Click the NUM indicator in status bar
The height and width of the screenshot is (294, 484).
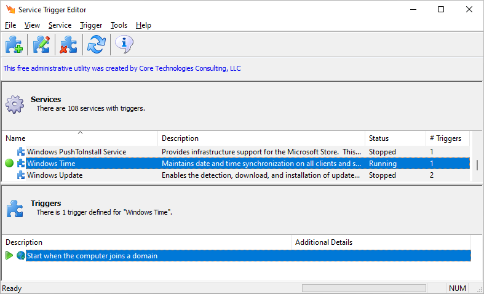[457, 288]
